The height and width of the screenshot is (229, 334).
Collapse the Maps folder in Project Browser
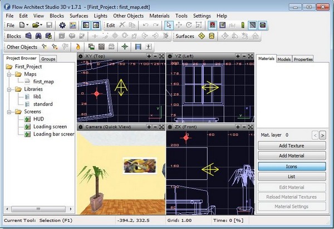[9, 74]
